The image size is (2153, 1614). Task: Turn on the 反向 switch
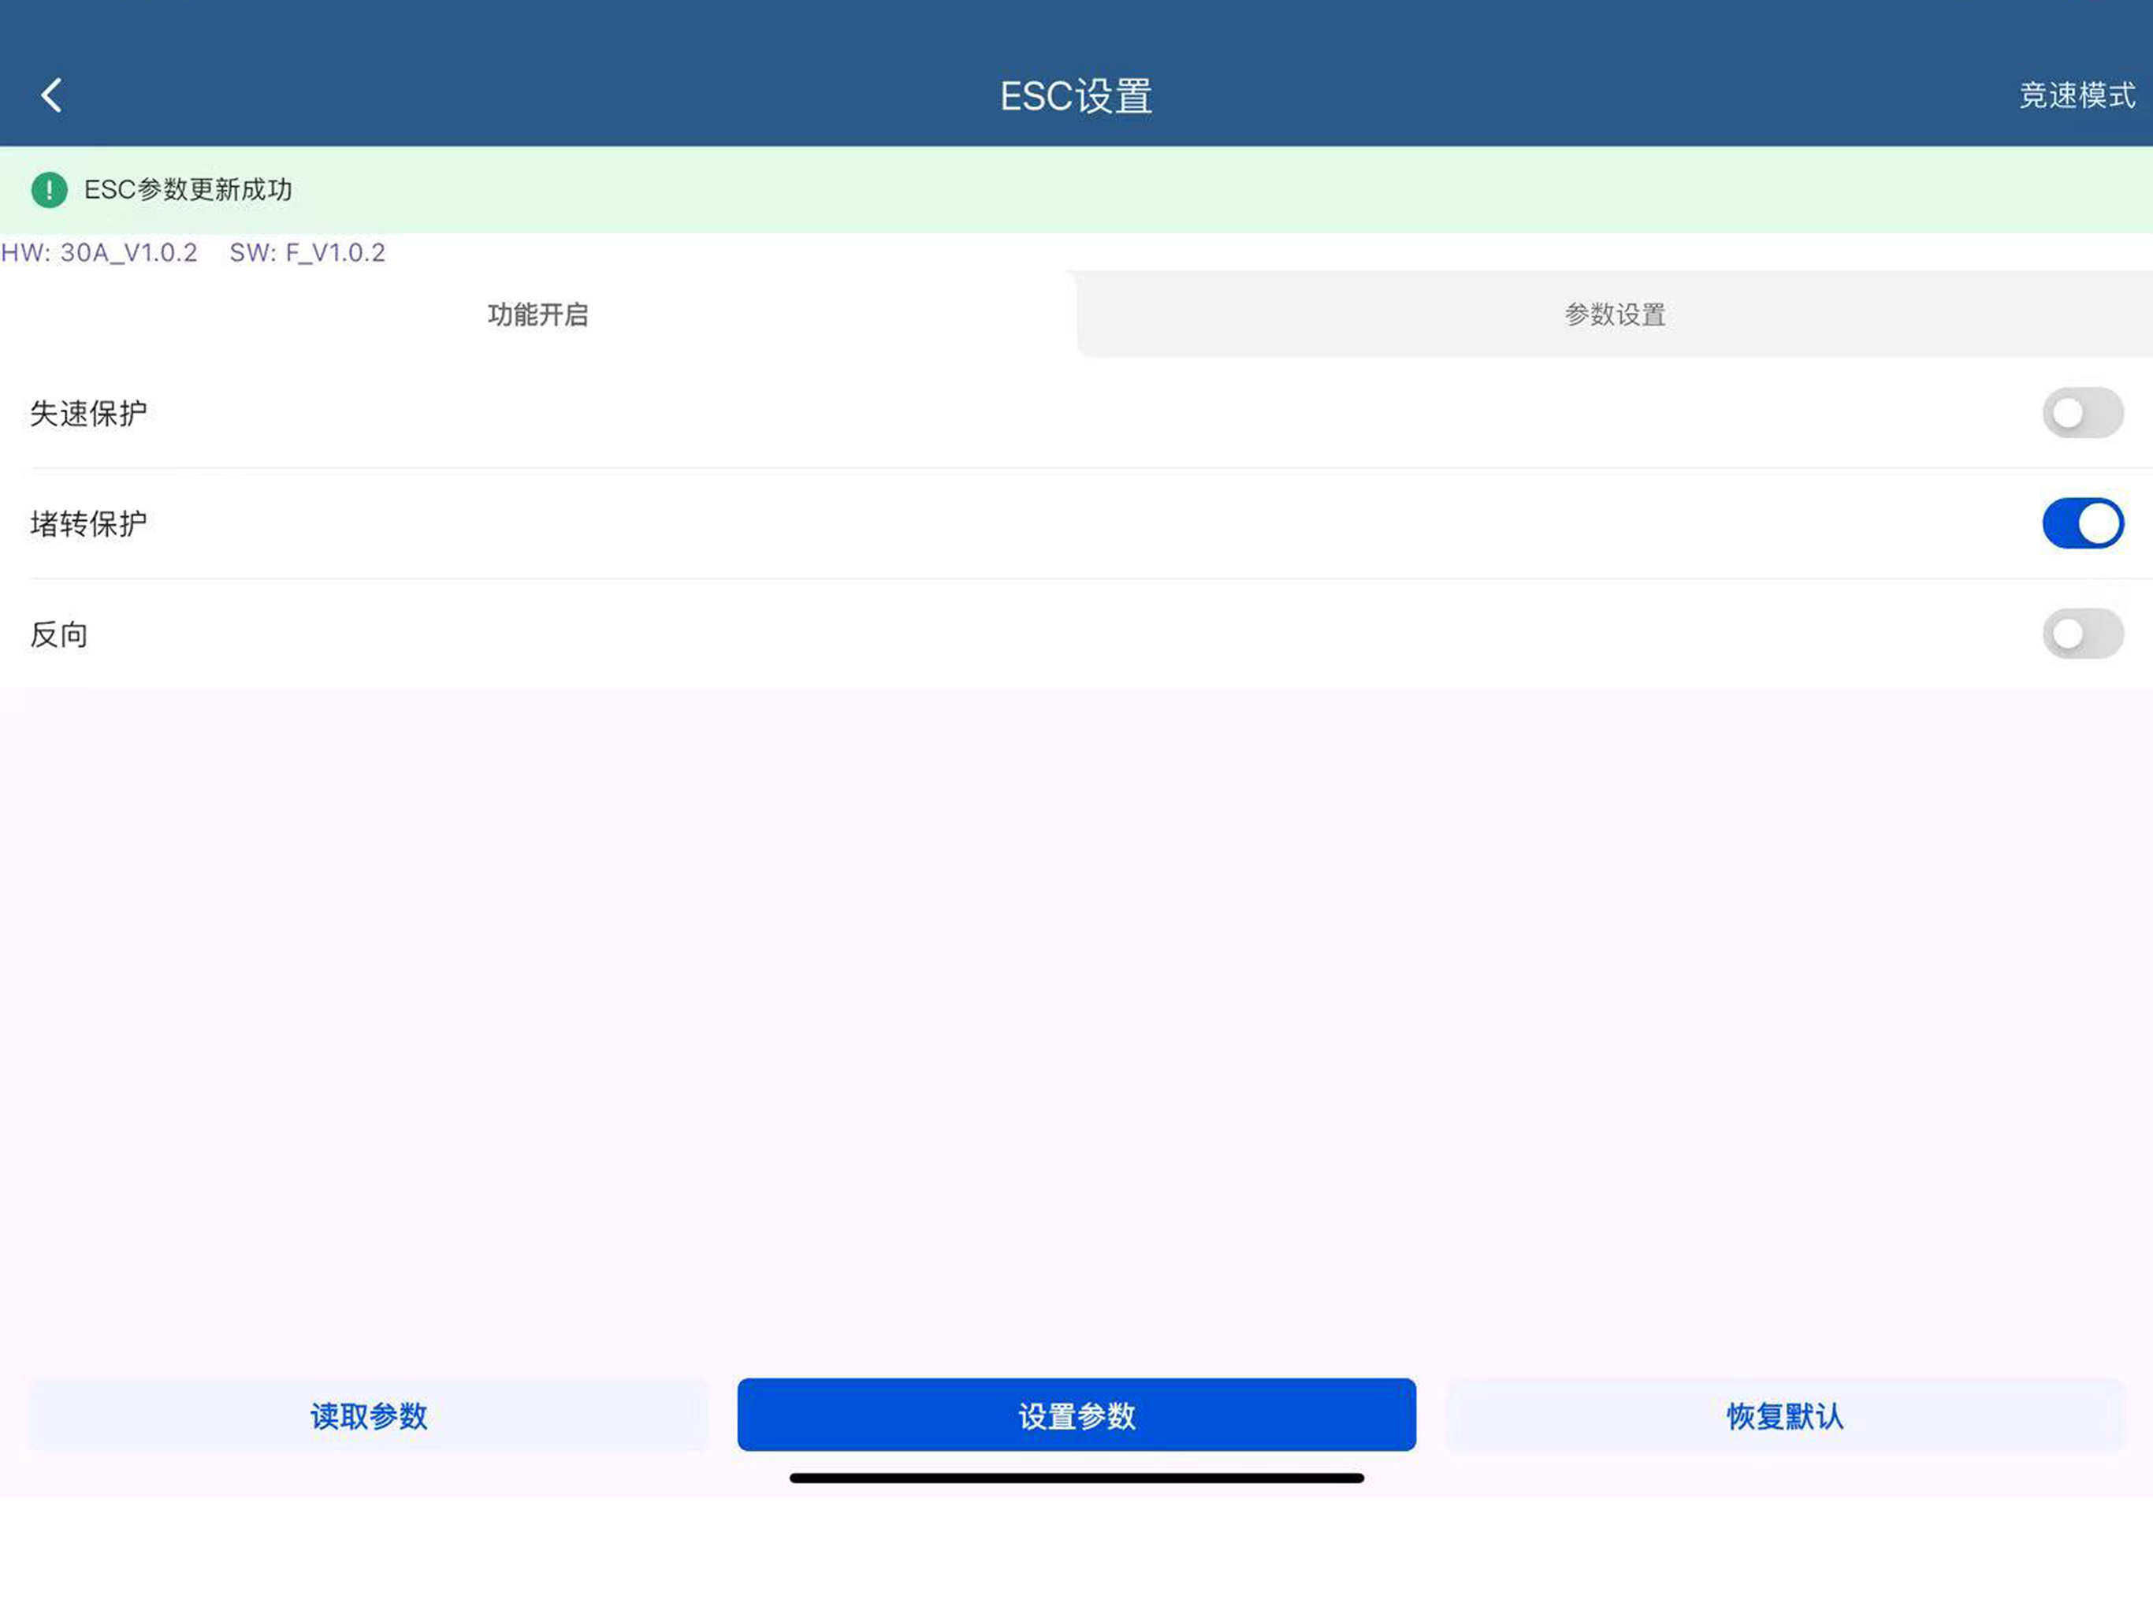click(2083, 634)
